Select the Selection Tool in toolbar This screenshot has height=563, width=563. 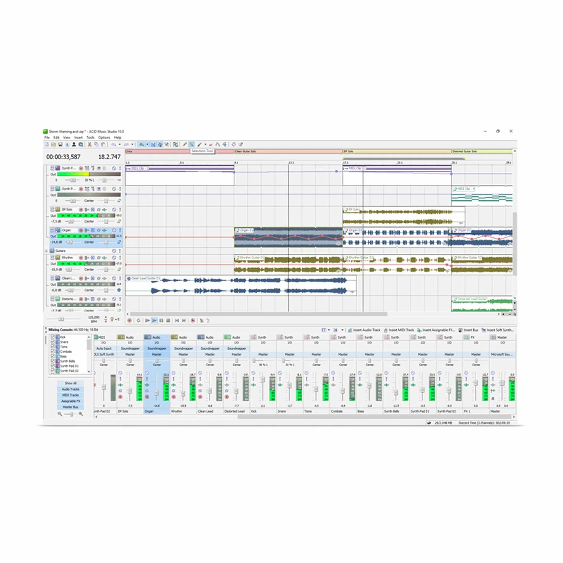191,144
